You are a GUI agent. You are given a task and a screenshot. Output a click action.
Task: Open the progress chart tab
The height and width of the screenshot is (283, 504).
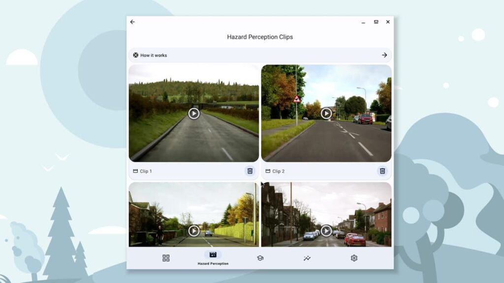tap(307, 258)
